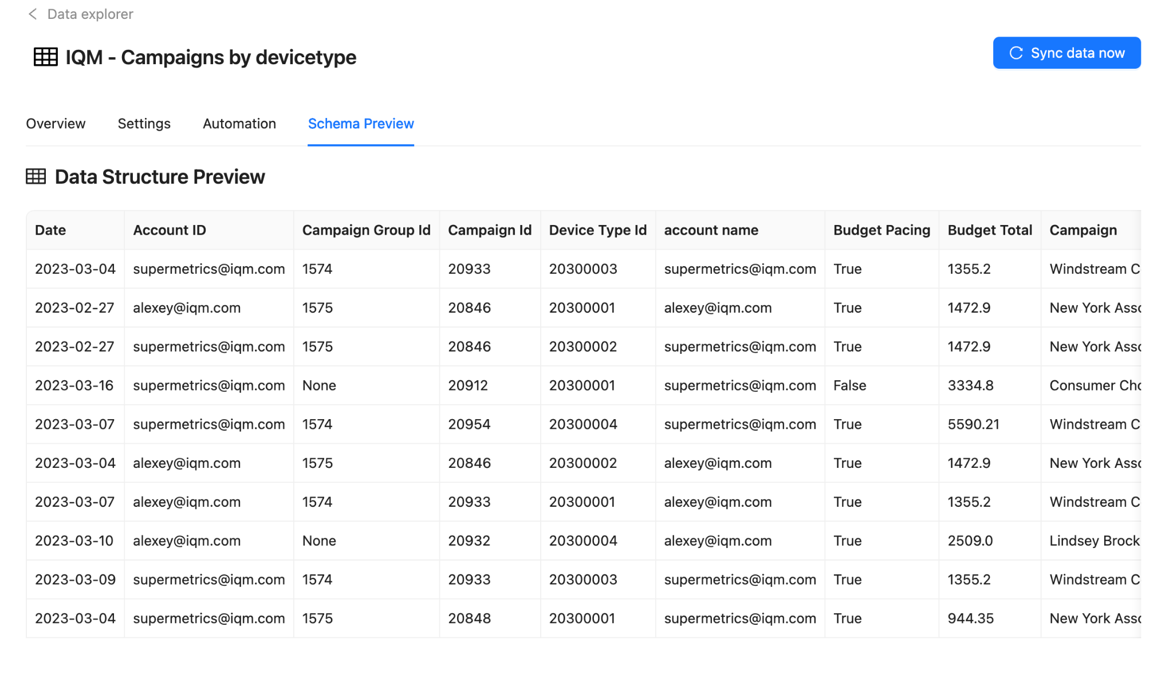Select the Automation tab
This screenshot has height=678, width=1173.
point(239,124)
